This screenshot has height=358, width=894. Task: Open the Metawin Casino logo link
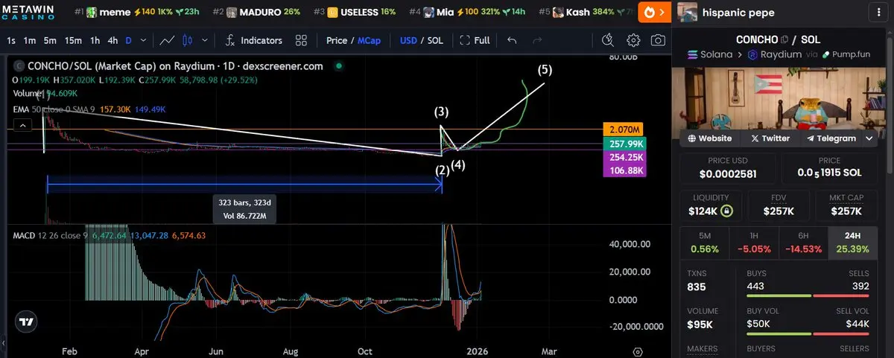tap(28, 12)
